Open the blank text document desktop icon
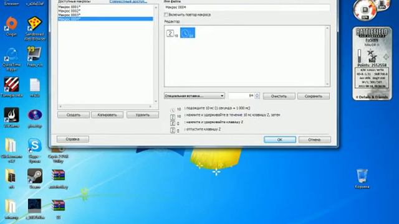The width and height of the screenshot is (399, 224). tap(35, 87)
